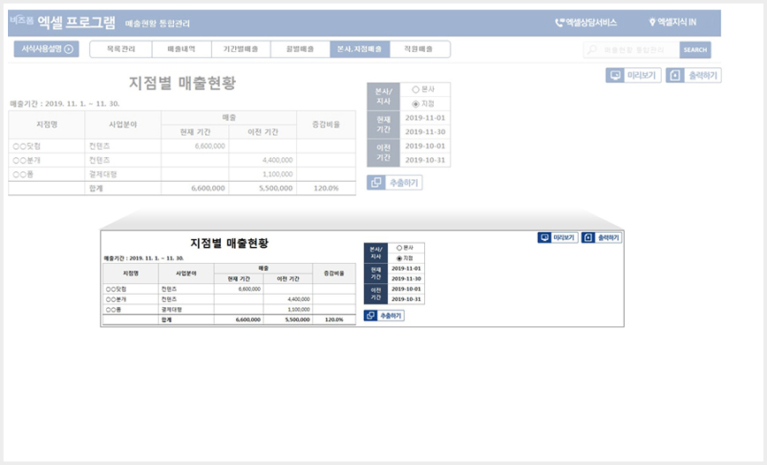The image size is (767, 465).
Task: Click the 매출현황 통합관리 search field
Action: click(634, 49)
